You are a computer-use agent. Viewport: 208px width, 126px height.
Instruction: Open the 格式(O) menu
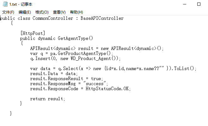(42, 12)
